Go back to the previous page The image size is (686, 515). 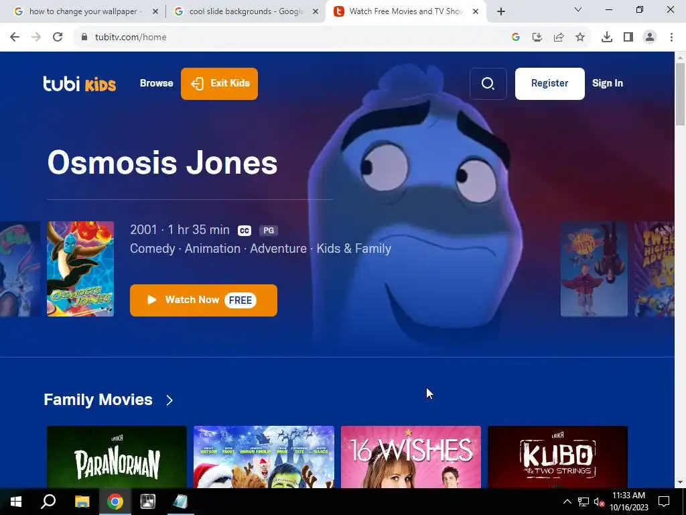[15, 38]
